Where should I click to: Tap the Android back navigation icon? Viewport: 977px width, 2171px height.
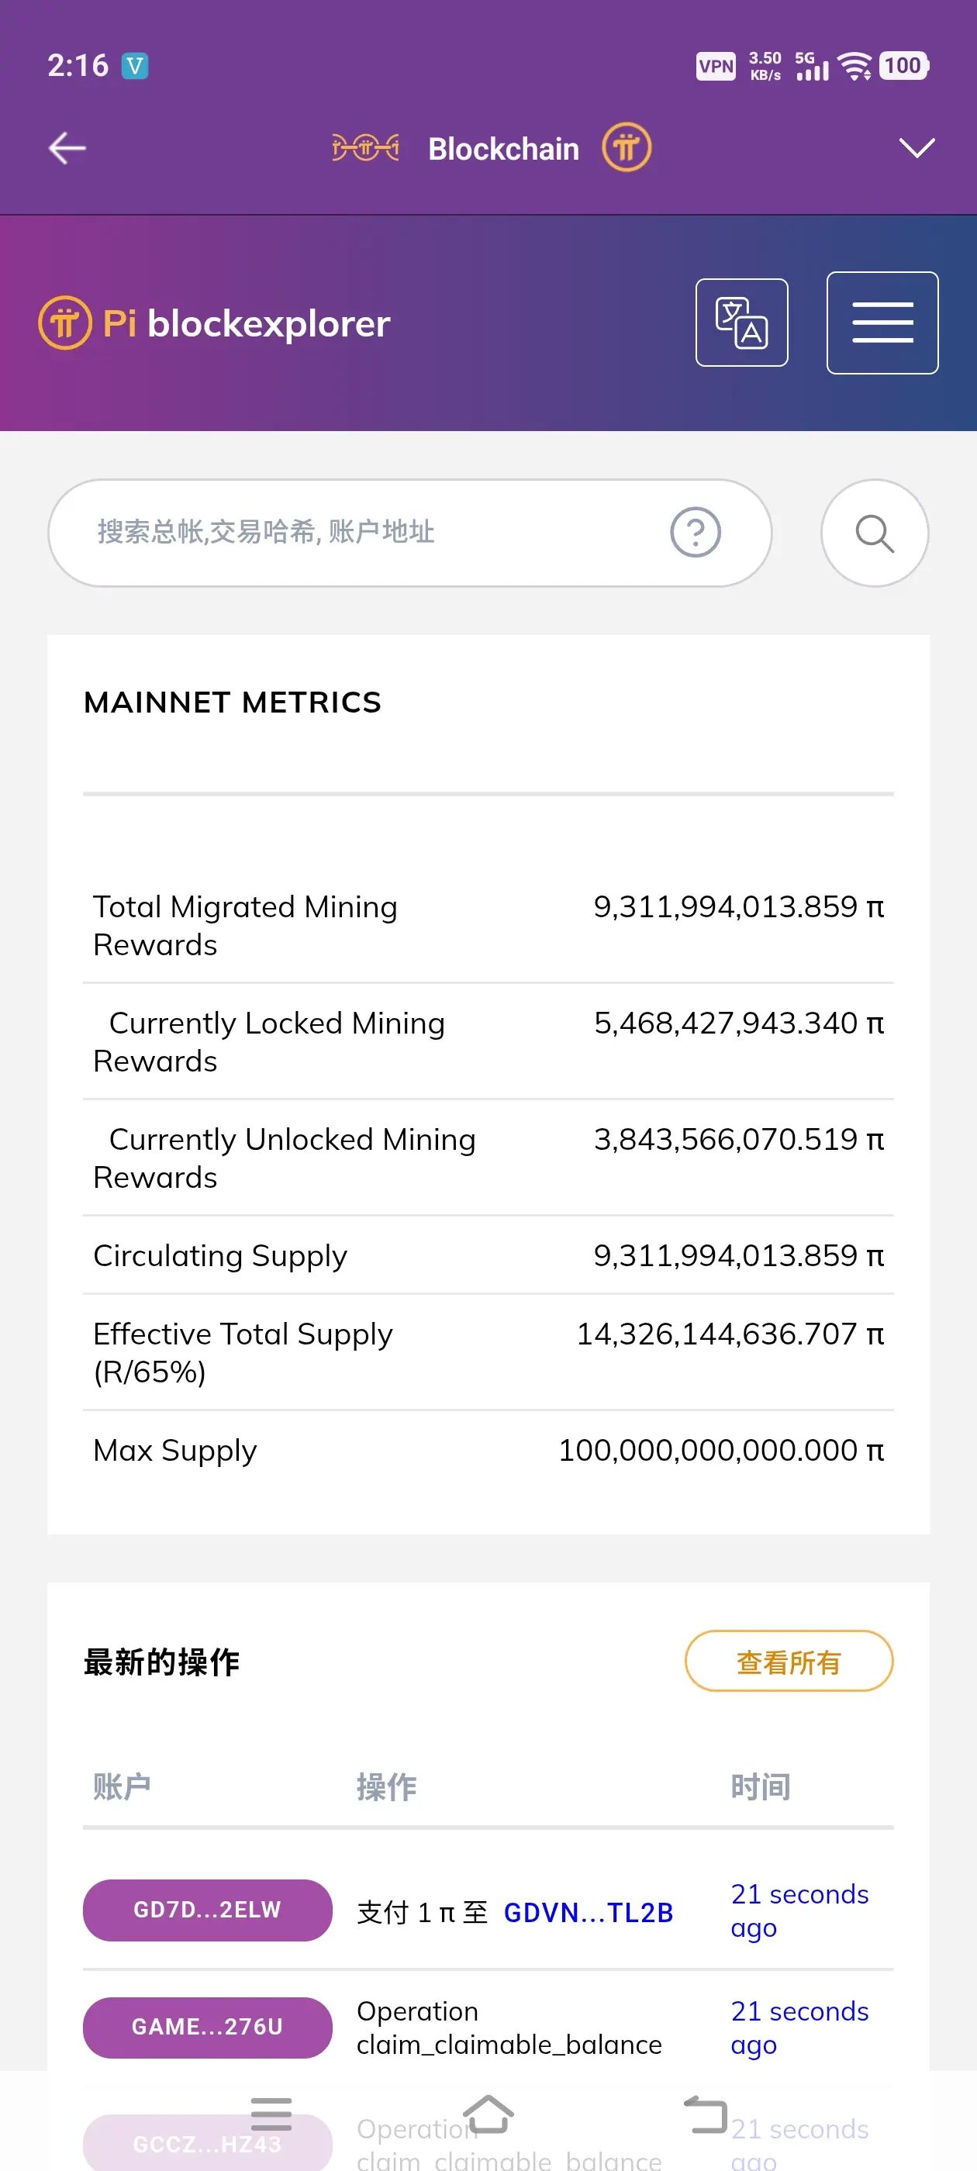(x=706, y=2114)
